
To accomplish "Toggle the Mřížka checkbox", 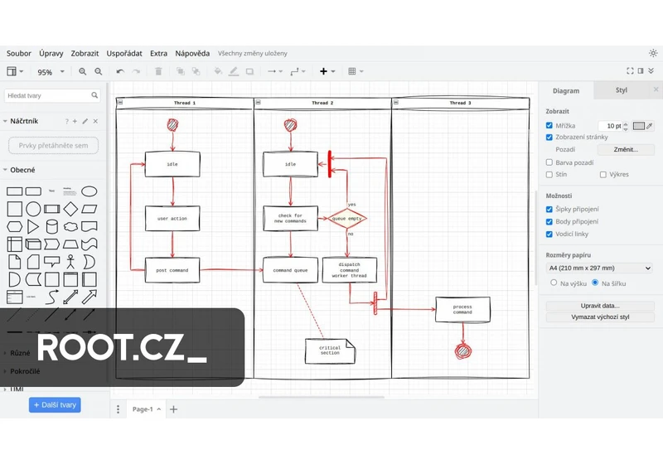I will [549, 125].
